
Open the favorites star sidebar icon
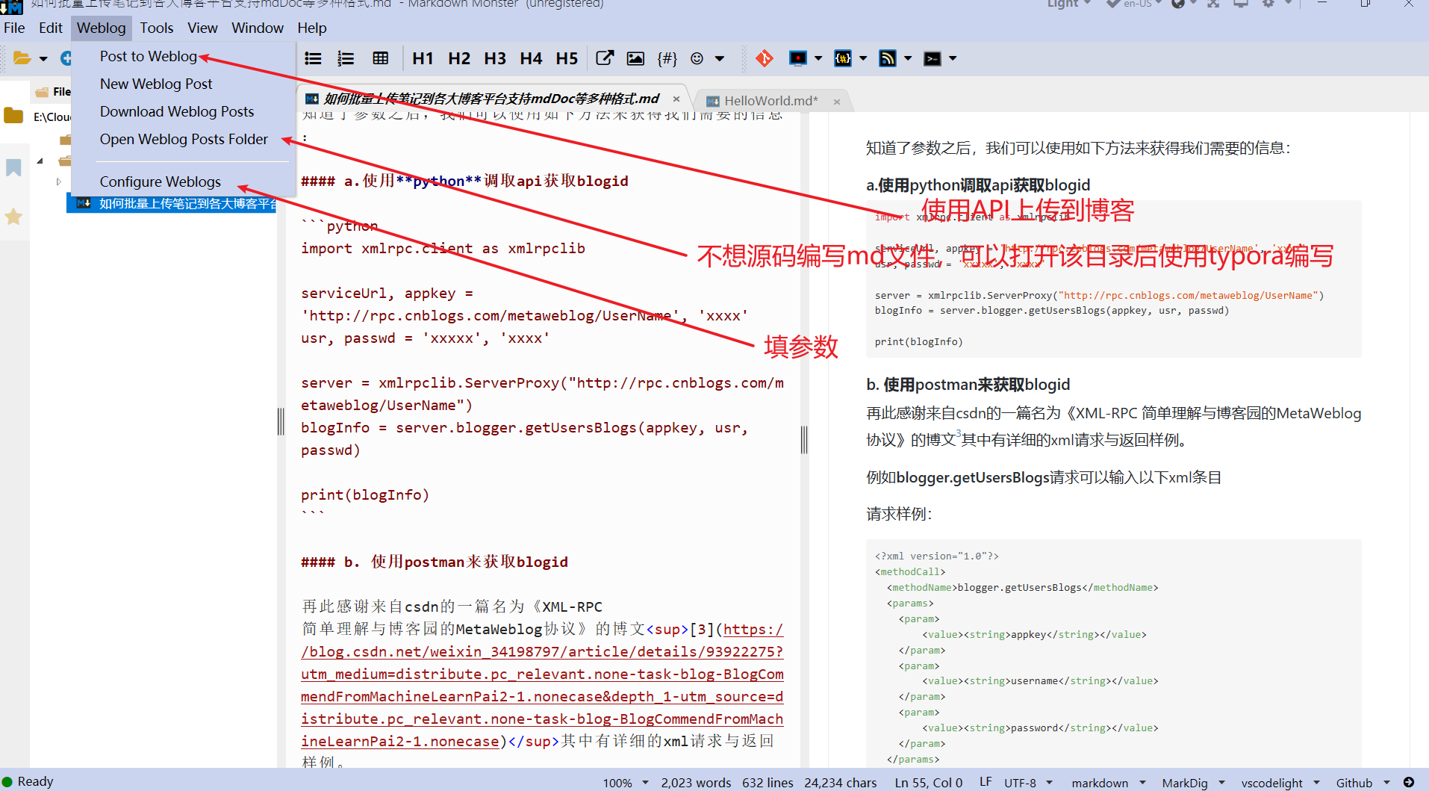(x=13, y=217)
